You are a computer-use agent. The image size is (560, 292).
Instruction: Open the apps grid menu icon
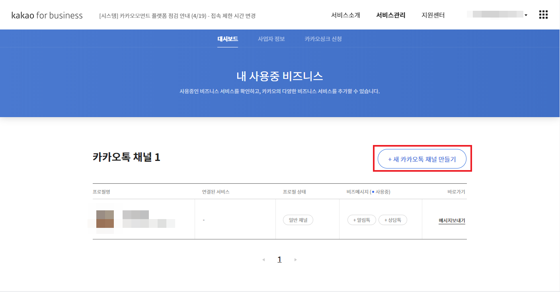pos(543,15)
